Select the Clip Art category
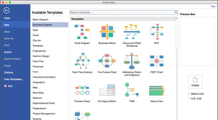The width and height of the screenshot is (218, 120). coord(50,40)
